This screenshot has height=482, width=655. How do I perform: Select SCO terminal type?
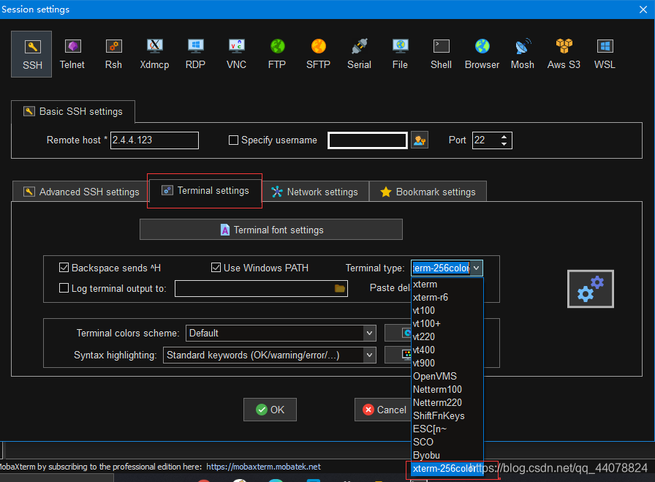pos(447,443)
